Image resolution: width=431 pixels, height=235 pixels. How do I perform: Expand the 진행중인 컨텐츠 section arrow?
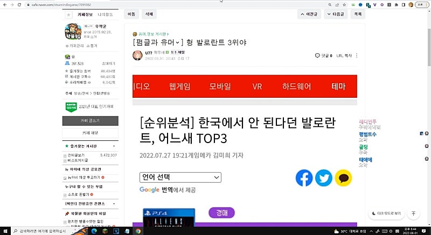[x=114, y=204]
